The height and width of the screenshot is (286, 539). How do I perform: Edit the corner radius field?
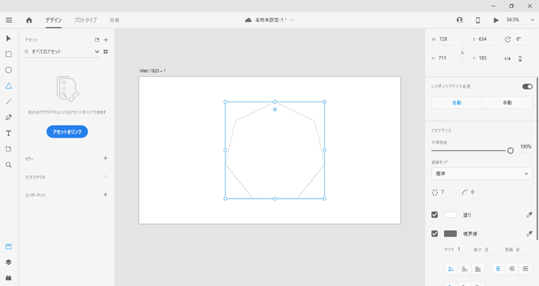click(478, 192)
